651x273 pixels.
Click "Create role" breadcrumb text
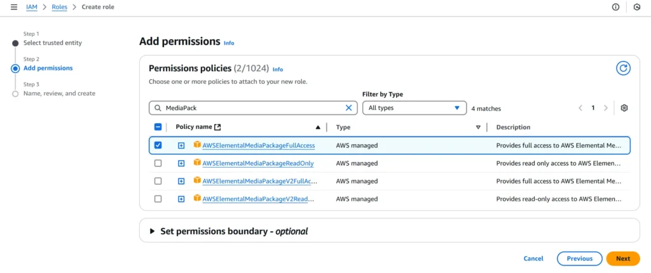98,7
